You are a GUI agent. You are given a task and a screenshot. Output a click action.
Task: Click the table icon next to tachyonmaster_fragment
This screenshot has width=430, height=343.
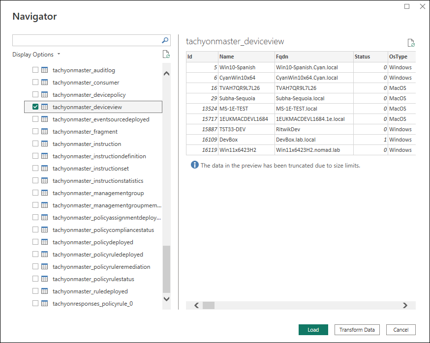coord(44,132)
